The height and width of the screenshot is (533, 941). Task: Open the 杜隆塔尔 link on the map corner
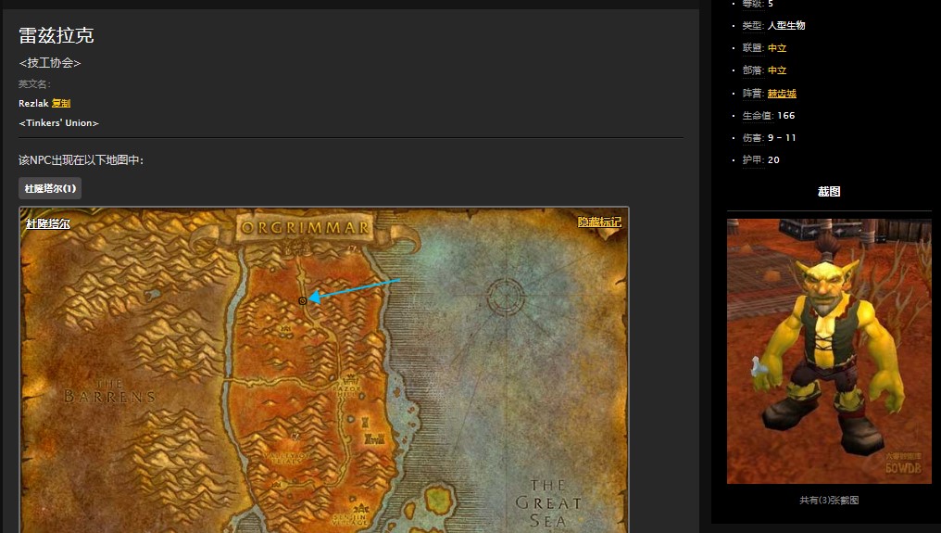[x=48, y=223]
